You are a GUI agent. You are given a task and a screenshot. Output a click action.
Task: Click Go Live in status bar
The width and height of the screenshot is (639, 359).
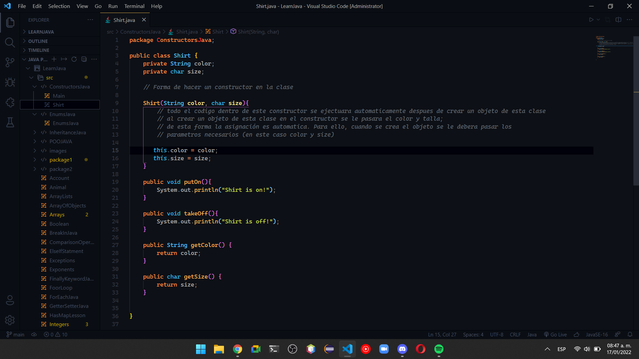point(555,334)
